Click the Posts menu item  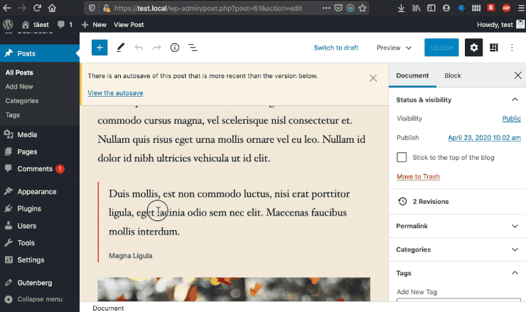click(x=40, y=53)
